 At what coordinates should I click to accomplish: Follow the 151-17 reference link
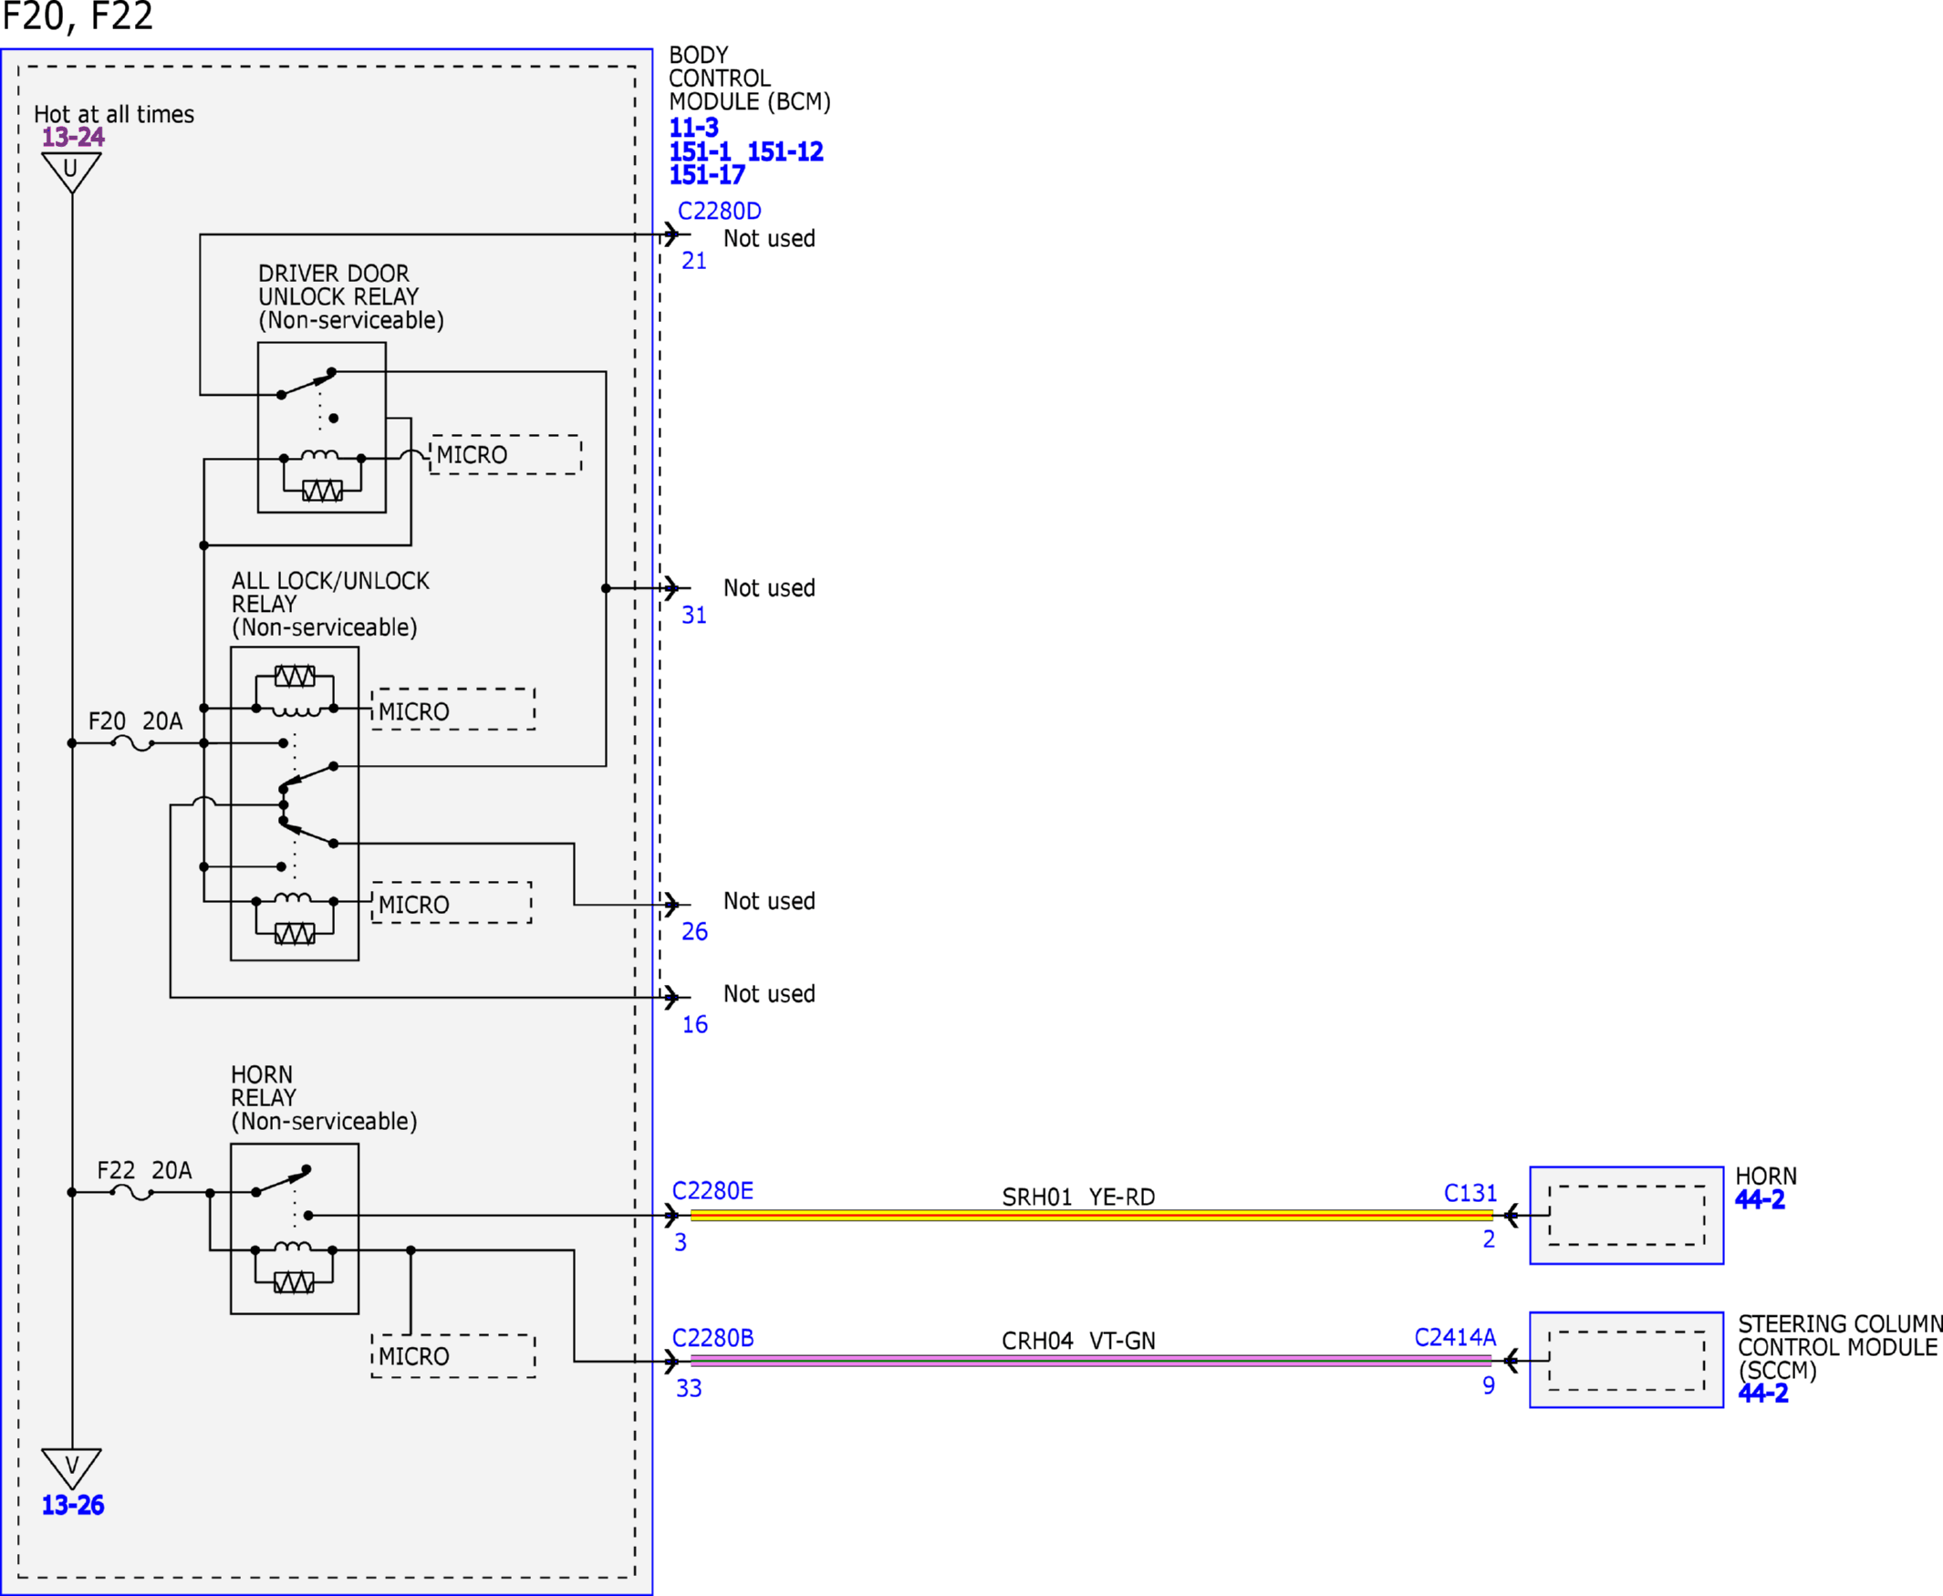[706, 175]
